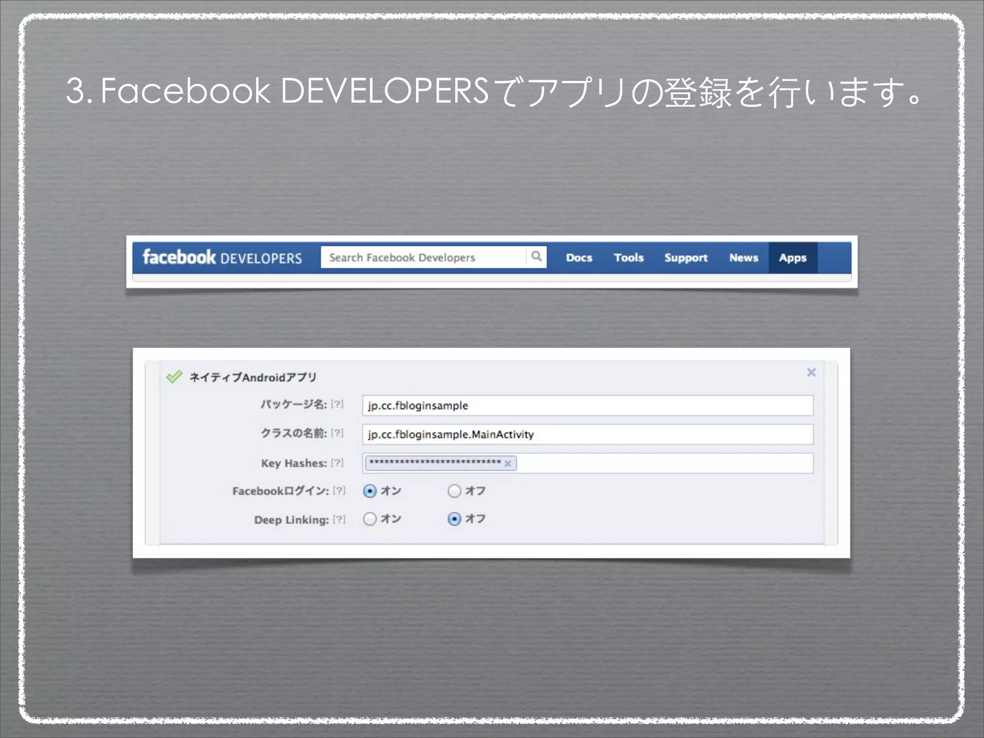
Task: Set Facebookログイン to オフ
Action: click(454, 491)
